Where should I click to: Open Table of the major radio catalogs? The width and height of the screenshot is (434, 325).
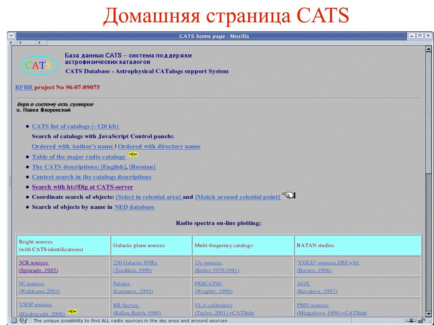(x=79, y=157)
